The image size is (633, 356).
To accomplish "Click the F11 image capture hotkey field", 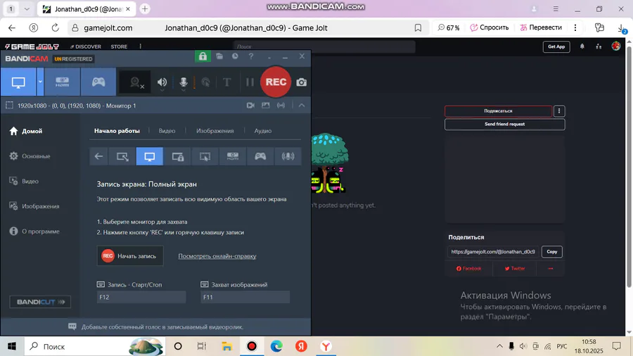I will [245, 297].
